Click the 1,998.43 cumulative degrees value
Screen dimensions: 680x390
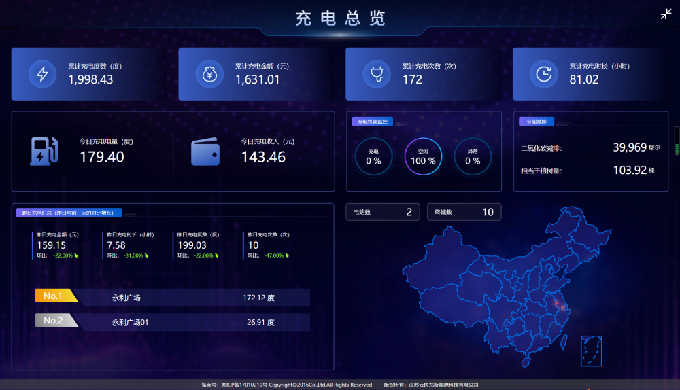[x=90, y=79]
